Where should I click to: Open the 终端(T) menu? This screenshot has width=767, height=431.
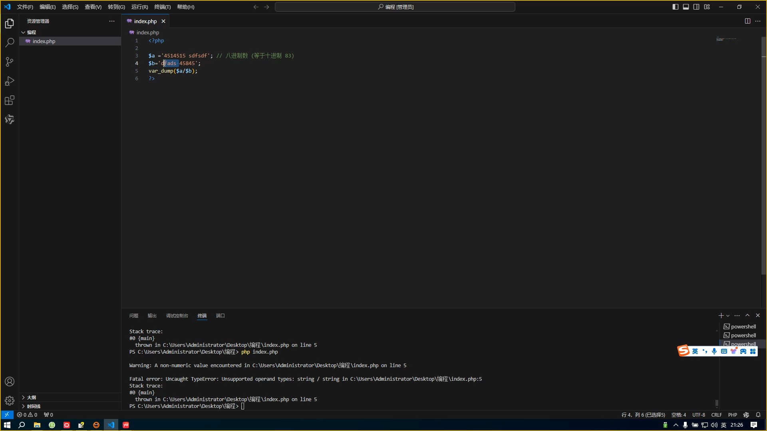162,7
